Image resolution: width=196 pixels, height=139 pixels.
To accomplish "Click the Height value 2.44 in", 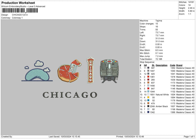I will (191, 8).
